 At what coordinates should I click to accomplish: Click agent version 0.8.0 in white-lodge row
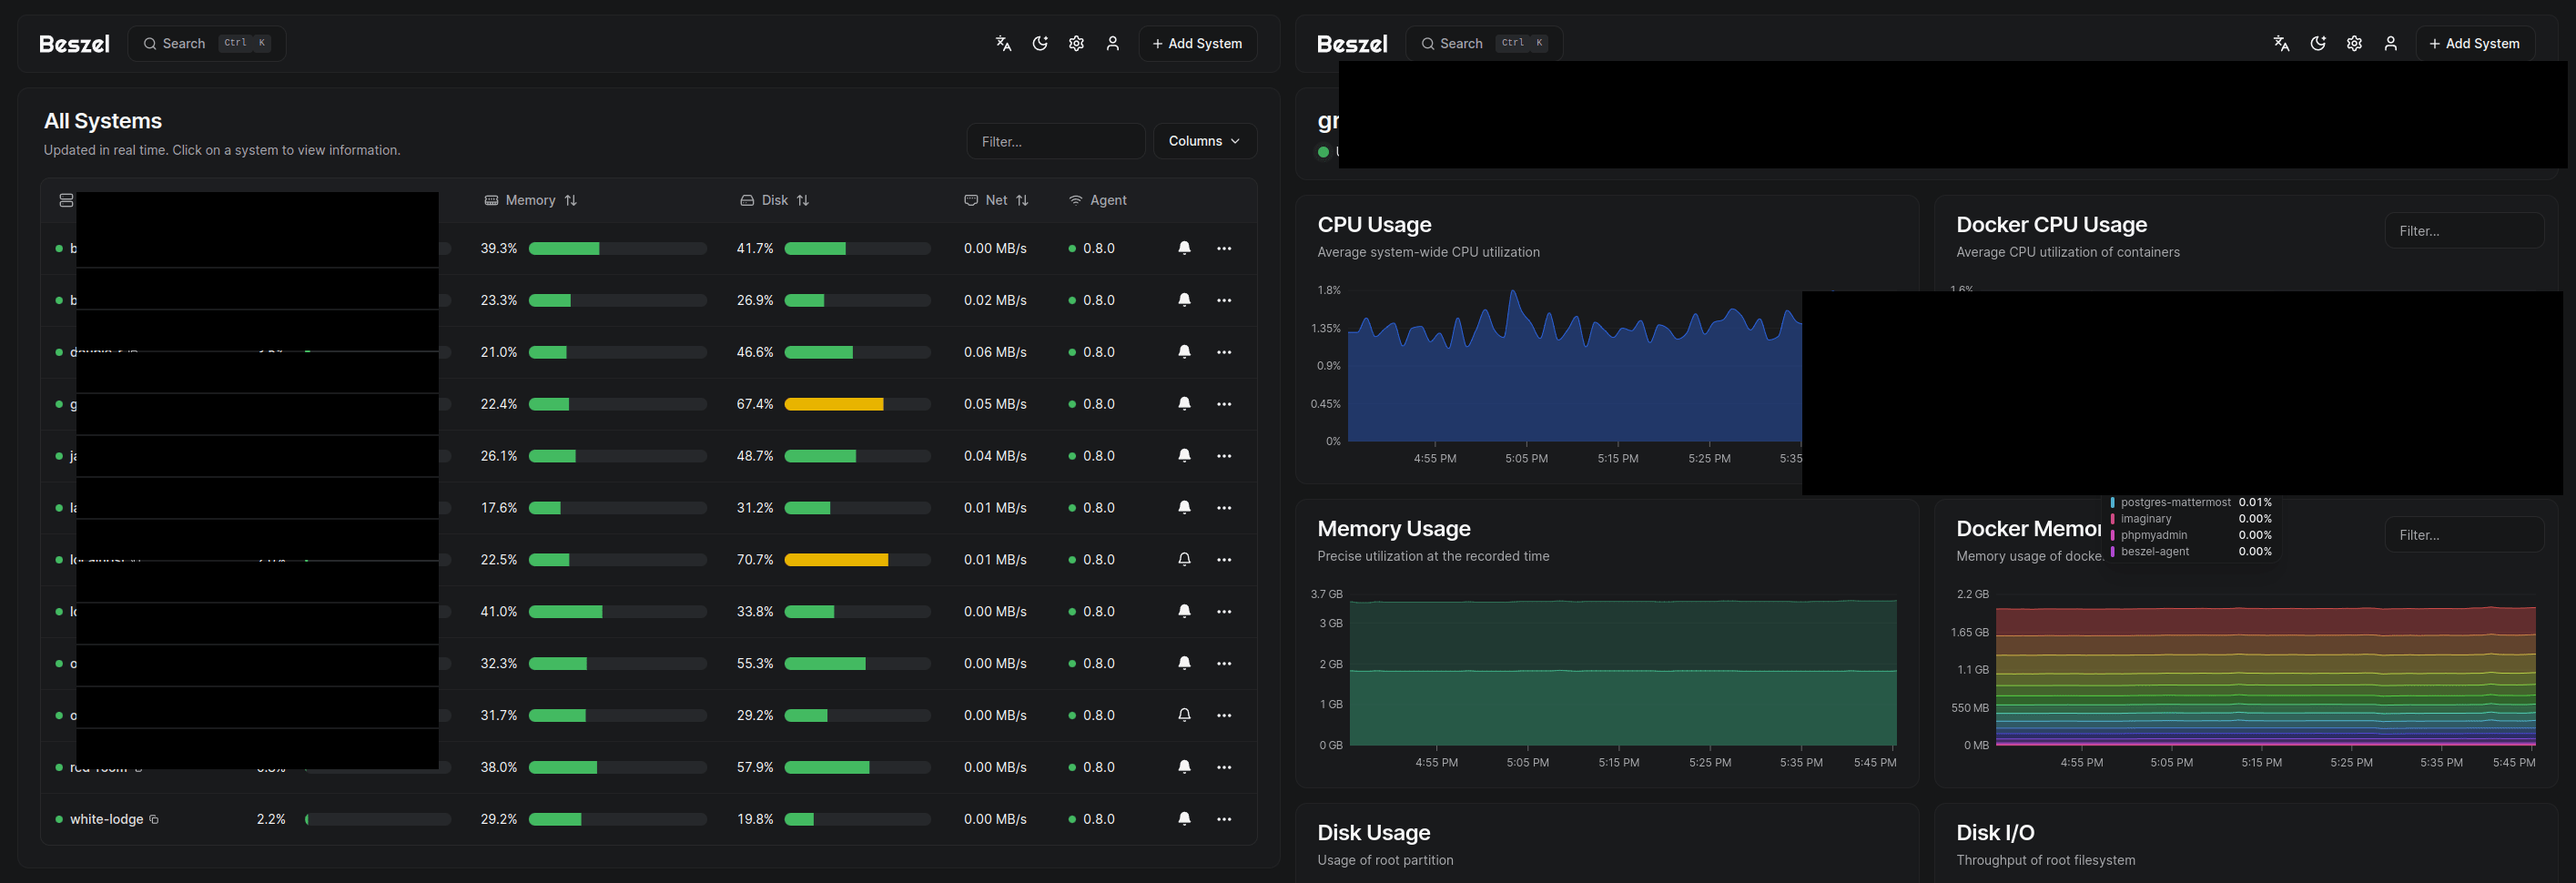click(x=1098, y=819)
